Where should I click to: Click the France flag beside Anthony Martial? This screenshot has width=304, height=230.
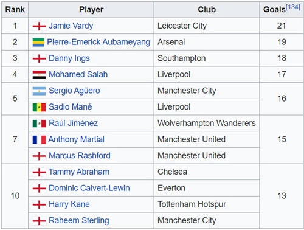click(x=39, y=139)
